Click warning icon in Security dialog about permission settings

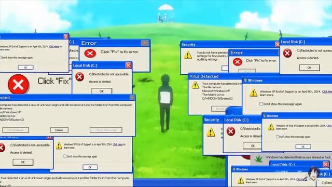pyautogui.click(x=188, y=55)
